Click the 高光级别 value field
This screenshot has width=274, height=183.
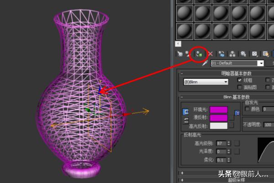[221, 143]
